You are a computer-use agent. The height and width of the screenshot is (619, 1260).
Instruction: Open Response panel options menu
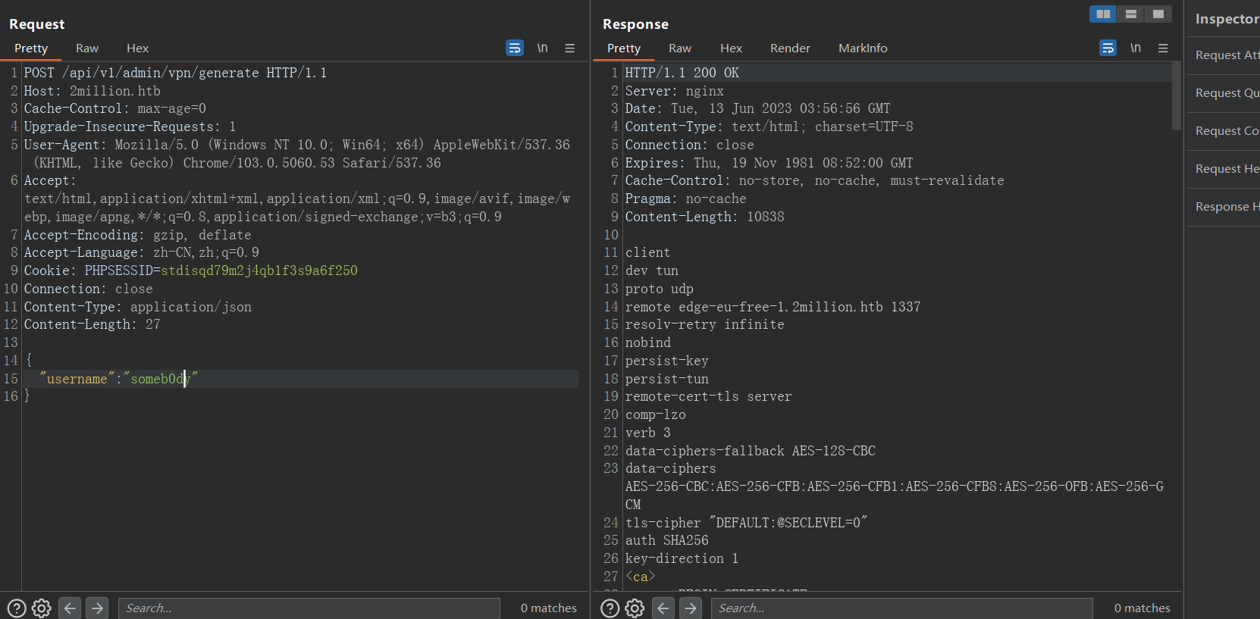click(x=1162, y=48)
